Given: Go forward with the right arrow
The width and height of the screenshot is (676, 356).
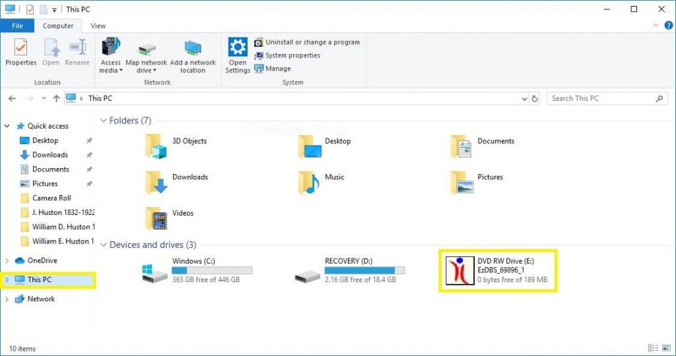Looking at the screenshot, I should click(30, 99).
